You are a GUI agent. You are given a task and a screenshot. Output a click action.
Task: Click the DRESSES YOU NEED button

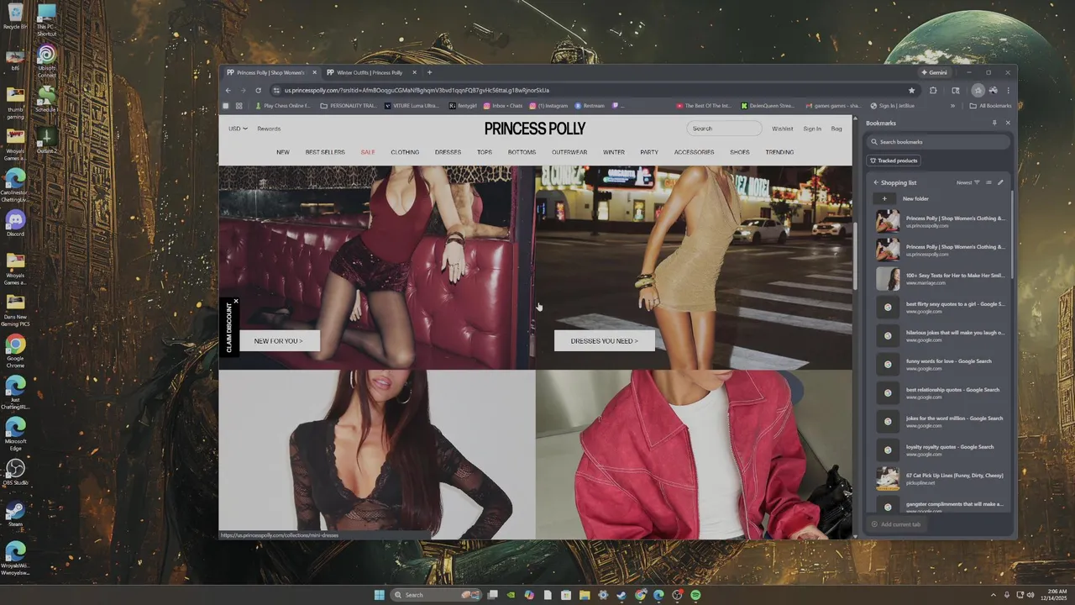pyautogui.click(x=604, y=340)
